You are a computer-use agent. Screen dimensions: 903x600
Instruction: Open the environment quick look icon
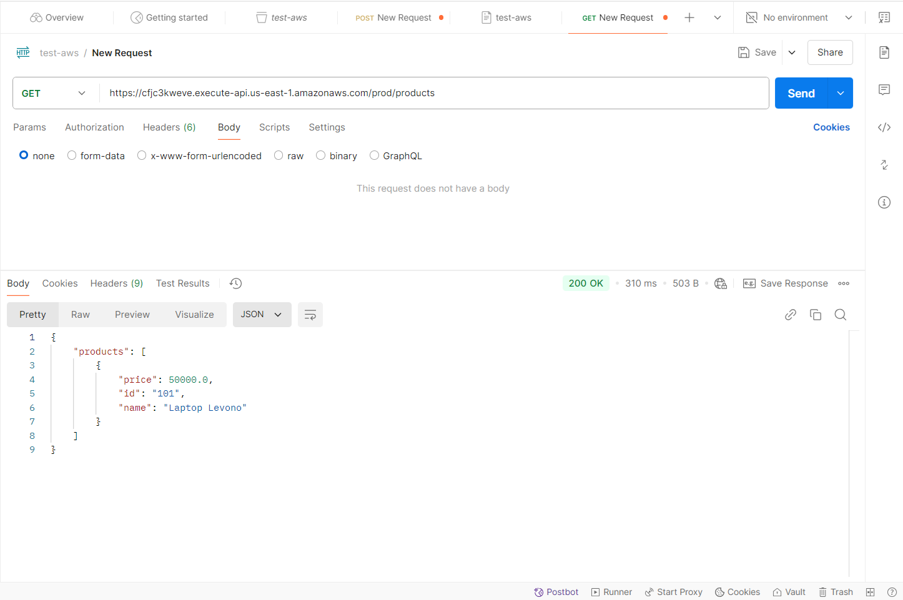(x=884, y=17)
